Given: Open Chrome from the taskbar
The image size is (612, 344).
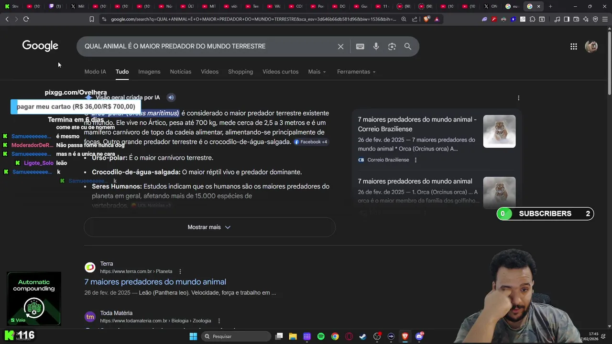Looking at the screenshot, I should 335,336.
